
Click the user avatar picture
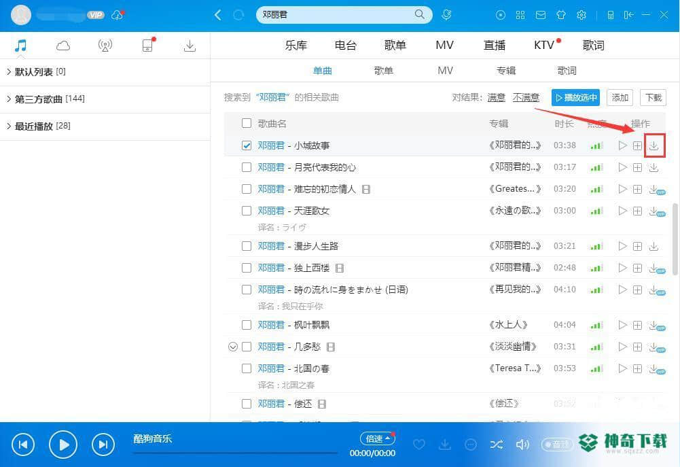21,15
